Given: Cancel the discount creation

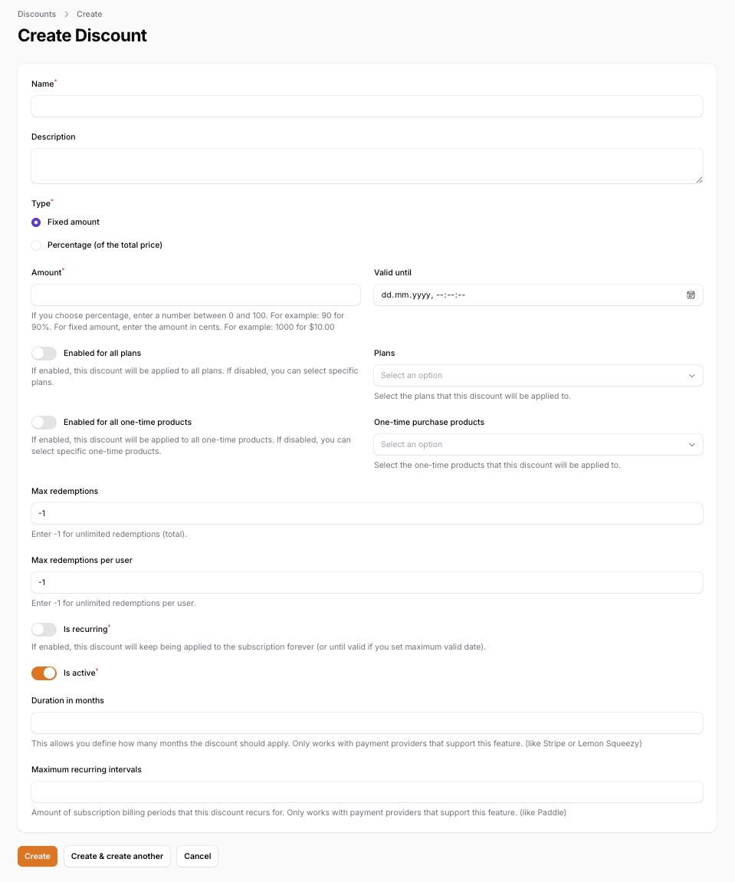Looking at the screenshot, I should [197, 856].
